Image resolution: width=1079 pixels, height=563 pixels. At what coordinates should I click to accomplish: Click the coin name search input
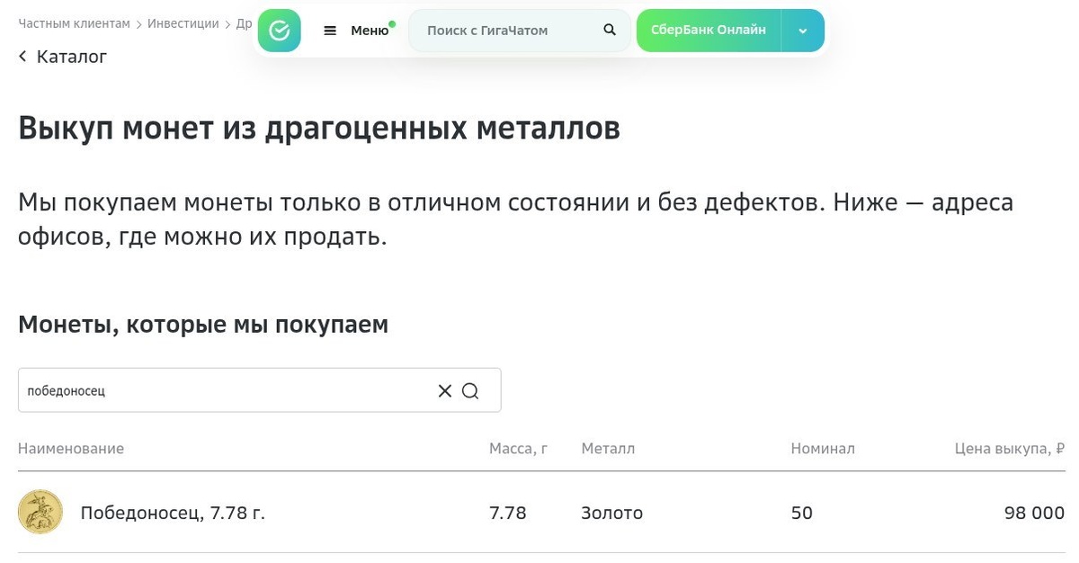pos(225,390)
